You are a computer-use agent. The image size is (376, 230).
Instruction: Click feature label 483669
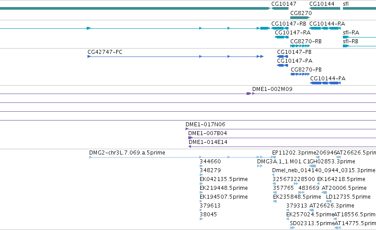[x=308, y=188]
